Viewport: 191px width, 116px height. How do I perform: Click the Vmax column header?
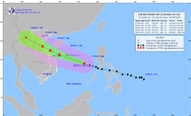172,21
